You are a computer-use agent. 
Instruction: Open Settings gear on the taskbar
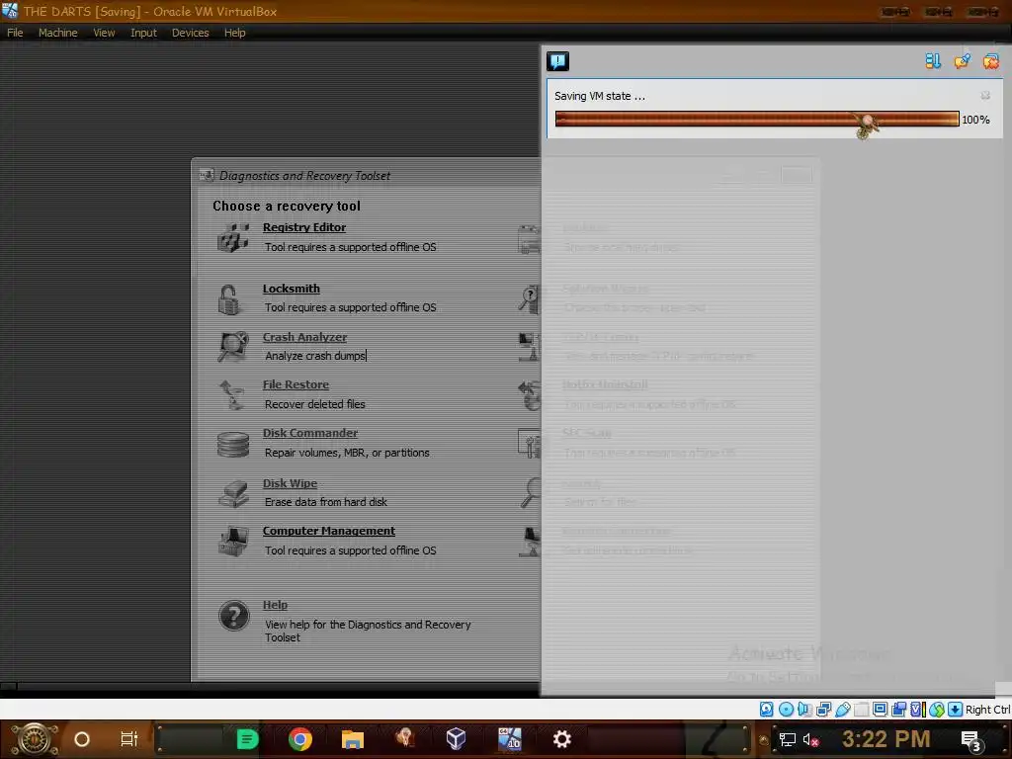(561, 738)
